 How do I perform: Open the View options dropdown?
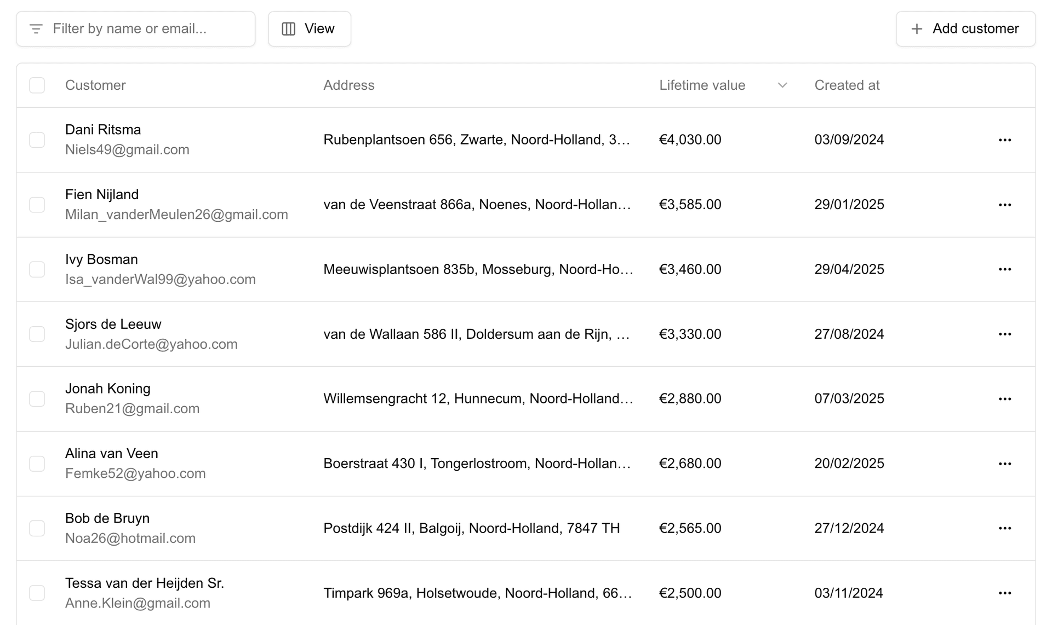[309, 28]
